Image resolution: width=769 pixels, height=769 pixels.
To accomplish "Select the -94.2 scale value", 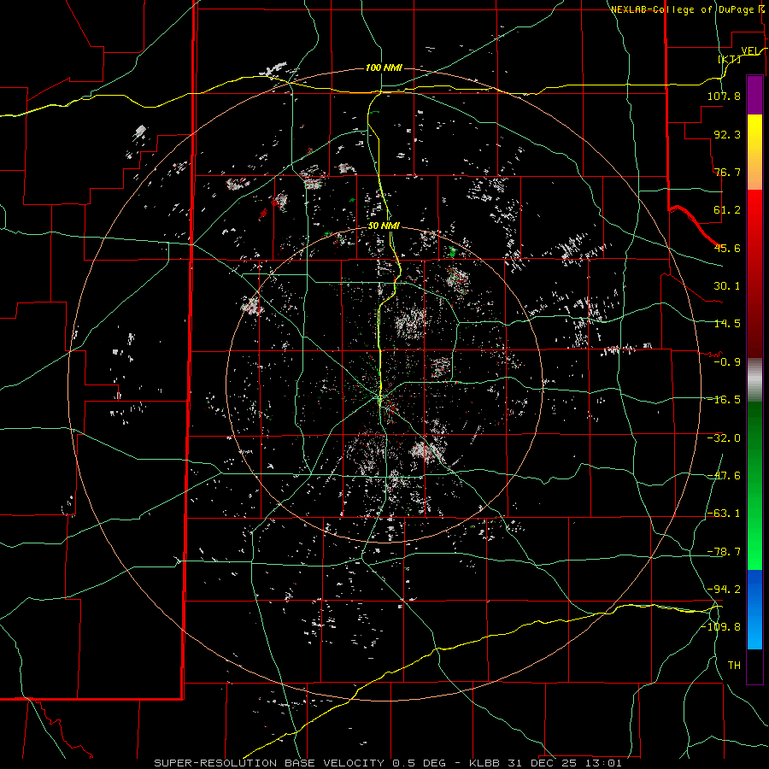I will pos(724,589).
